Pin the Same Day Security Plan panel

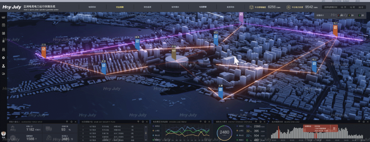pos(138,122)
